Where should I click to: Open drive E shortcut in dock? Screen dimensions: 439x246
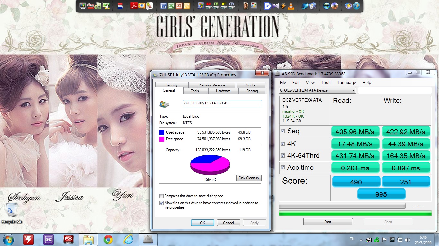216,5
